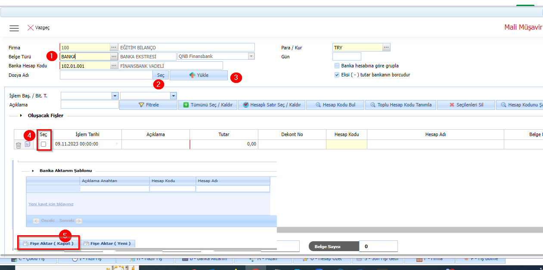Viewport: 543px width, 270px height.
Task: Enable Banka hesabına göre grupla checkbox
Action: [337, 66]
